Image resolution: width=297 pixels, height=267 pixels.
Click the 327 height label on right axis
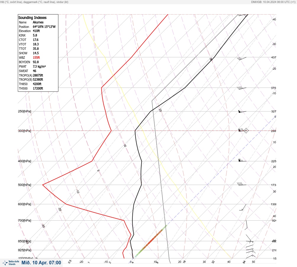pyautogui.click(x=274, y=111)
